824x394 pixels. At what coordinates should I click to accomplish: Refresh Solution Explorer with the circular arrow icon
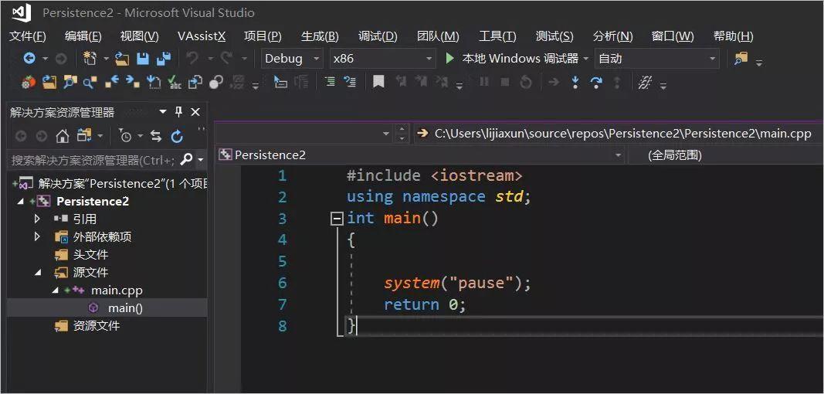177,136
